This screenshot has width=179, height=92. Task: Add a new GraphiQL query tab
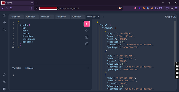103,17
